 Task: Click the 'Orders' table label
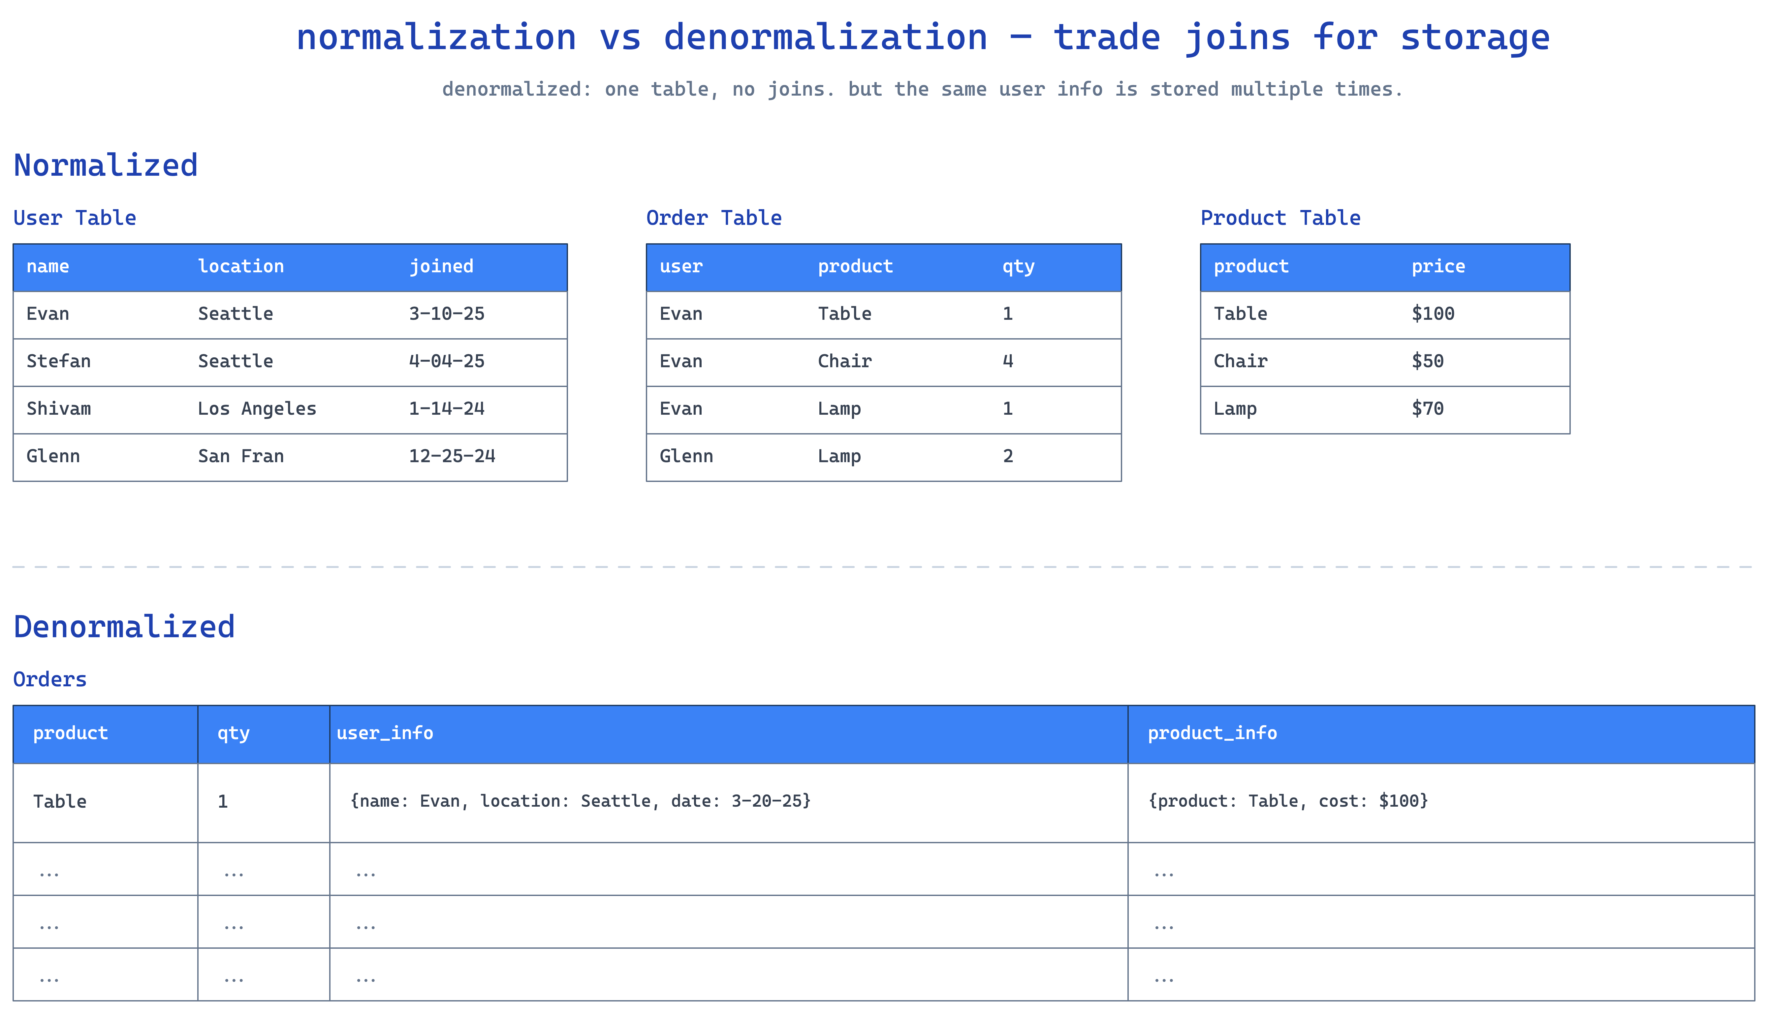50,680
